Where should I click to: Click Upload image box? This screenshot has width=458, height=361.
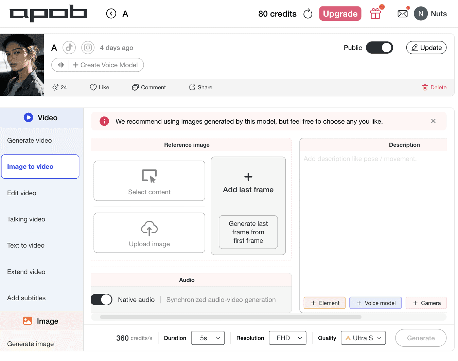(149, 233)
